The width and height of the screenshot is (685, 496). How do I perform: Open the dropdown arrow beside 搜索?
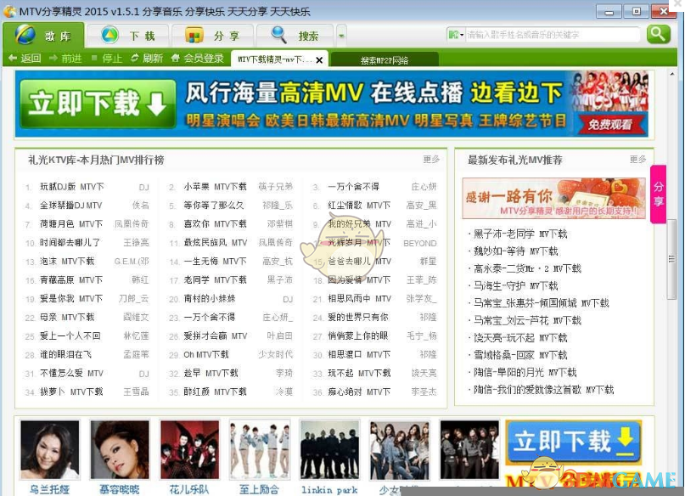coord(341,36)
